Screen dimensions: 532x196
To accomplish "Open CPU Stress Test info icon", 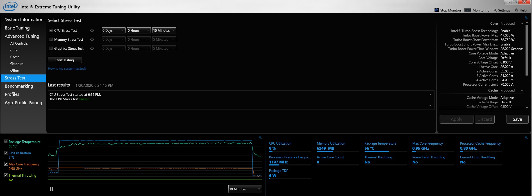I will click(x=92, y=31).
